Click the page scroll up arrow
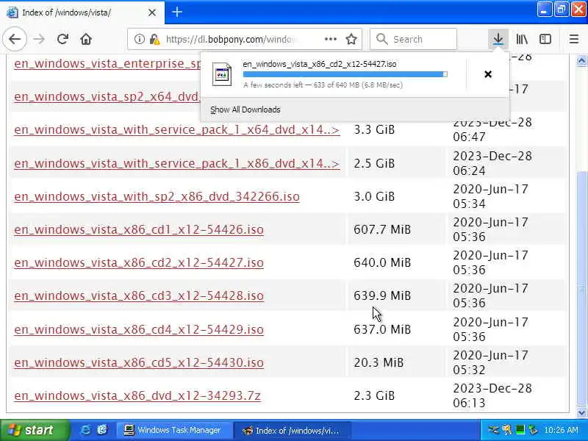The height and width of the screenshot is (441, 588). (x=581, y=61)
